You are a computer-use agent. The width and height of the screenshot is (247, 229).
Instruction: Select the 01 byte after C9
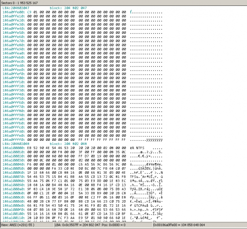[x=35, y=12]
